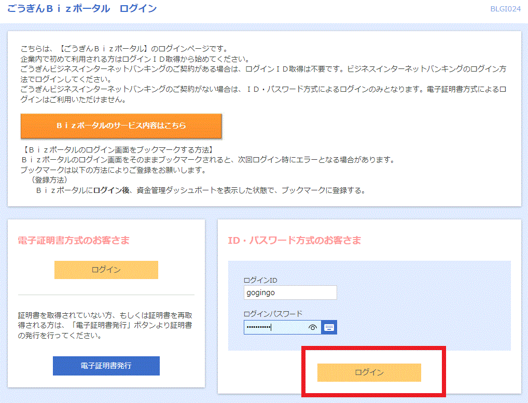Image resolution: width=528 pixels, height=403 pixels.
Task: Click the paragraph starting 証明書を取得されていない方
Action: pyautogui.click(x=105, y=325)
